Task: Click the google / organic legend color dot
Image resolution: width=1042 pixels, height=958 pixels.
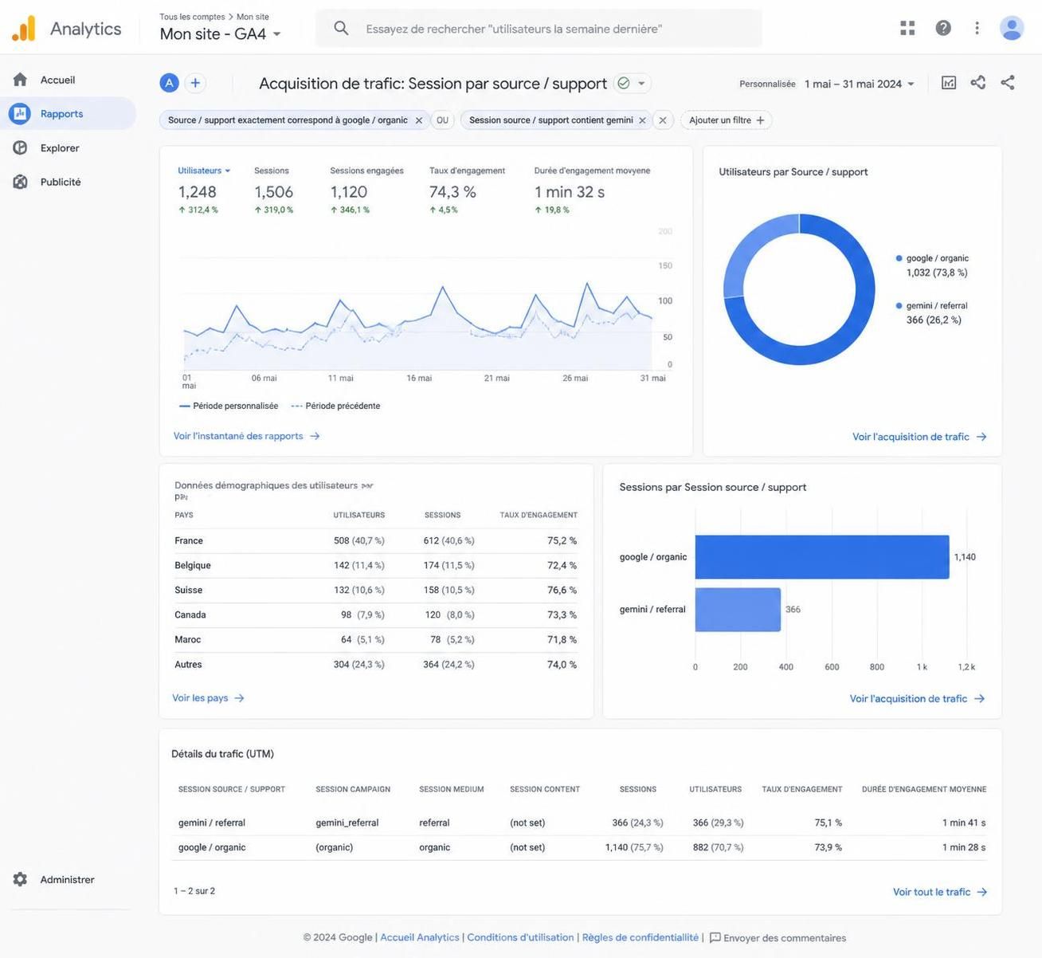Action: click(899, 258)
